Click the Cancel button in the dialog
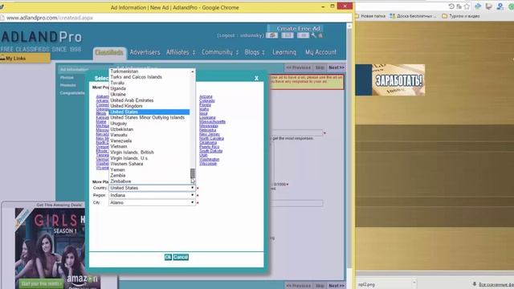Viewport: 514px width, 289px height. tap(181, 257)
